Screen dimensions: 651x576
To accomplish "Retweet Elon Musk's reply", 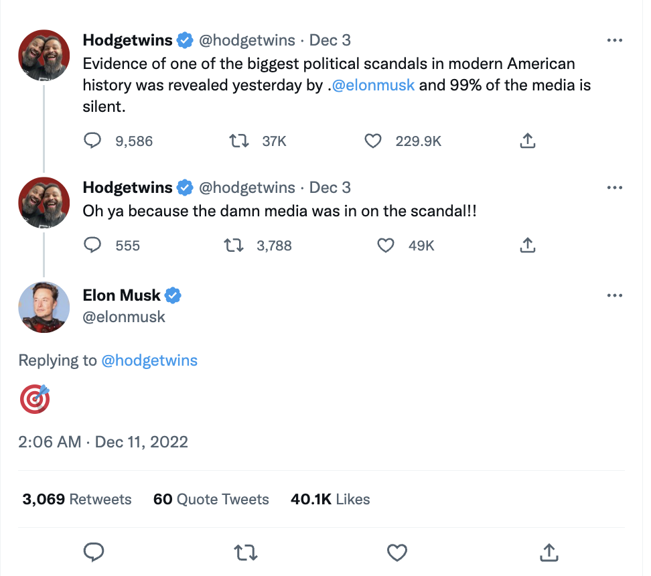I will click(x=246, y=552).
